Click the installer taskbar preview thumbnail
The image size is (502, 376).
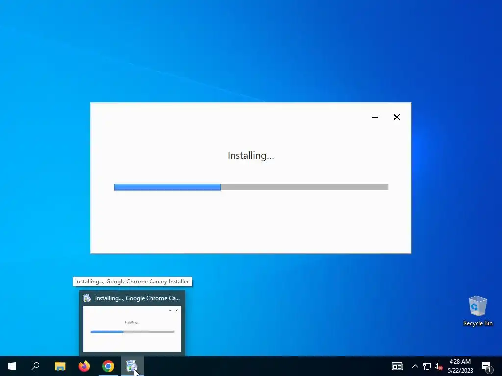point(132,329)
